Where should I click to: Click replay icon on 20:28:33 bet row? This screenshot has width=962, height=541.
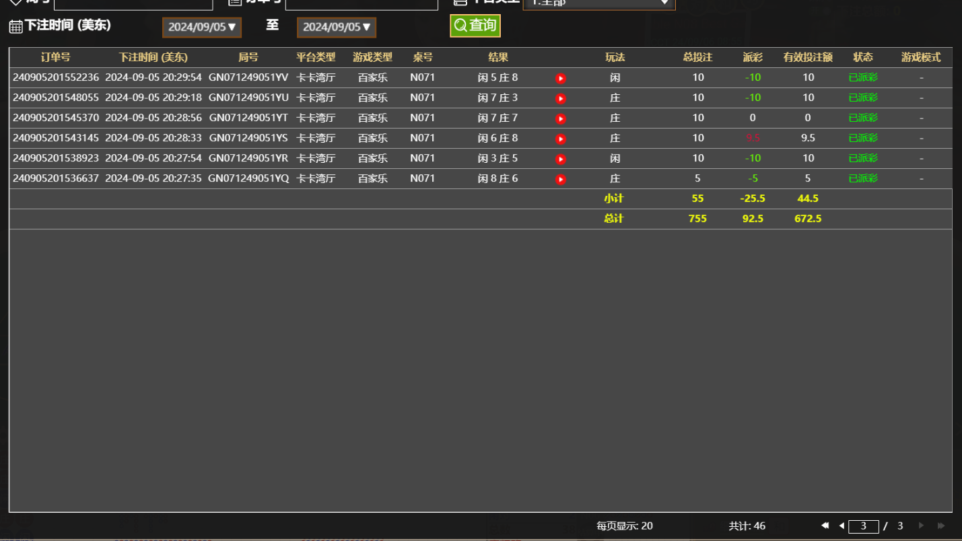pos(560,139)
